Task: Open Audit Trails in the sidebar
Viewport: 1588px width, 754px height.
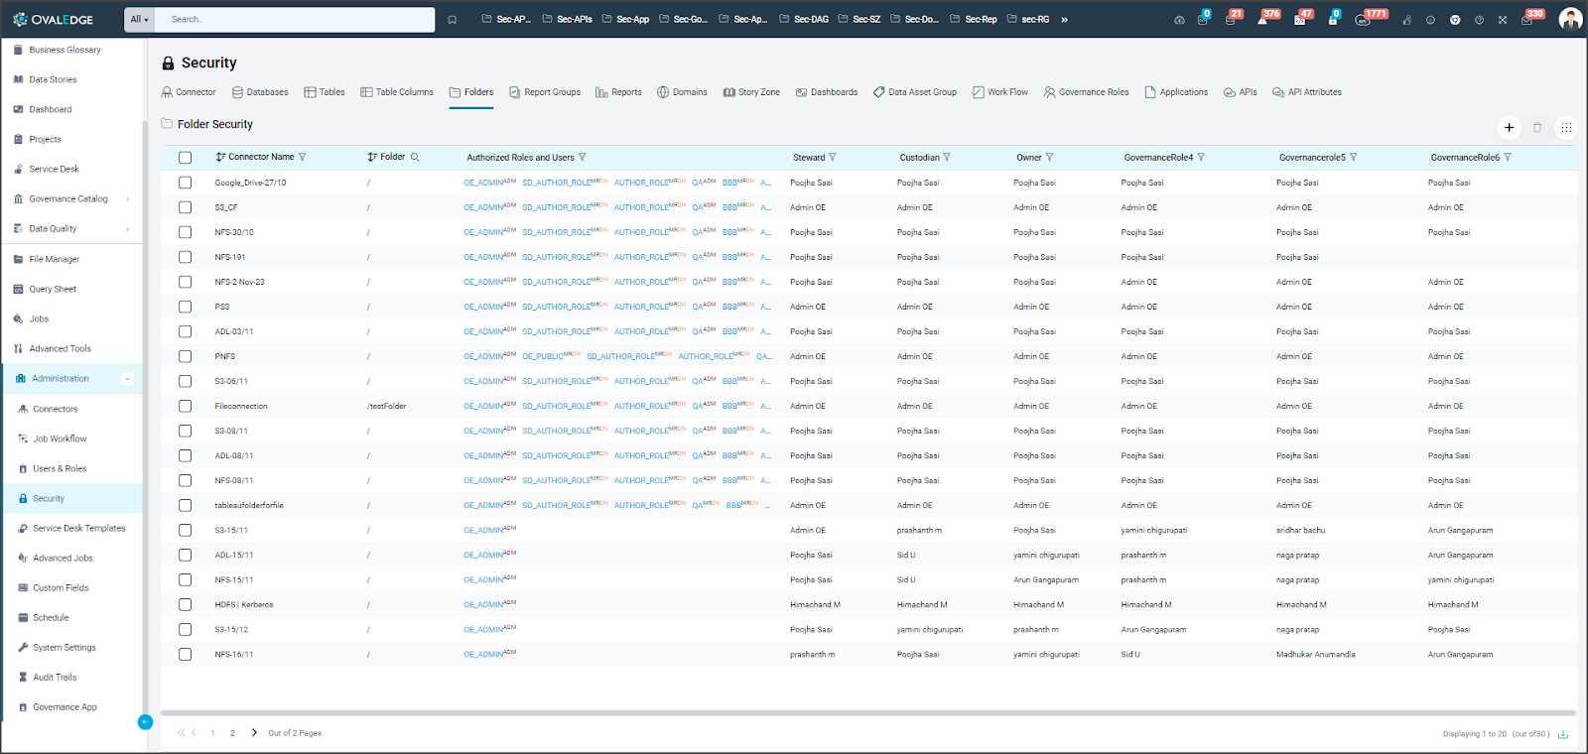Action: [55, 678]
